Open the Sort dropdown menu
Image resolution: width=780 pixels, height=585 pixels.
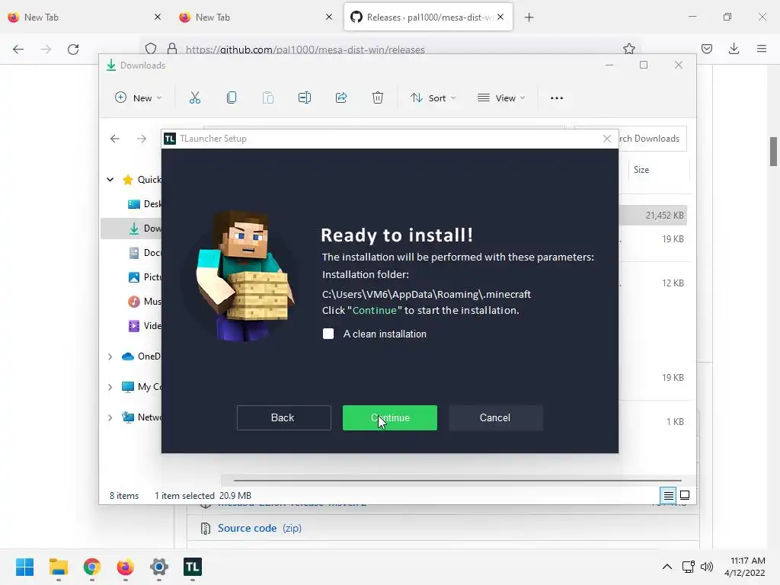pyautogui.click(x=433, y=98)
